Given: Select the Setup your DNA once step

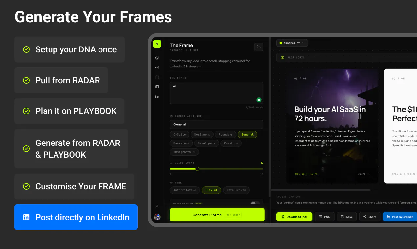Looking at the screenshot, I should (70, 49).
